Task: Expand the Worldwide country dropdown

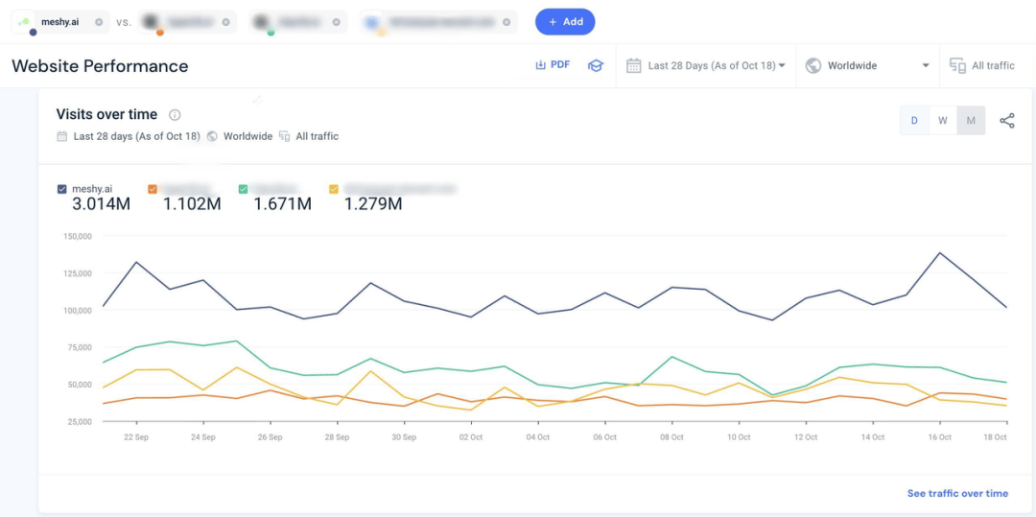Action: pos(868,66)
